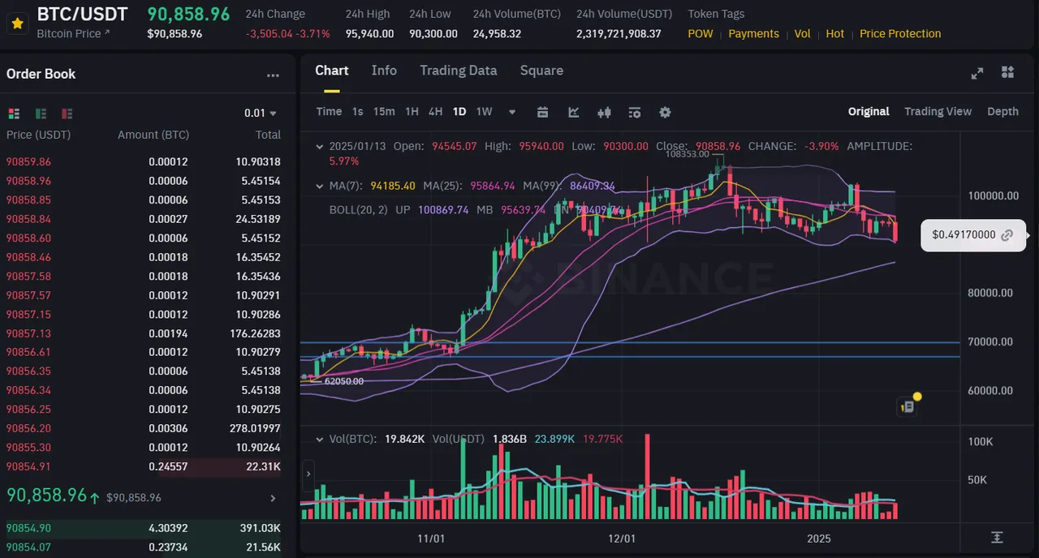Click the favorite star for BTC/USDT
Image resolution: width=1039 pixels, height=558 pixels.
tap(16, 24)
